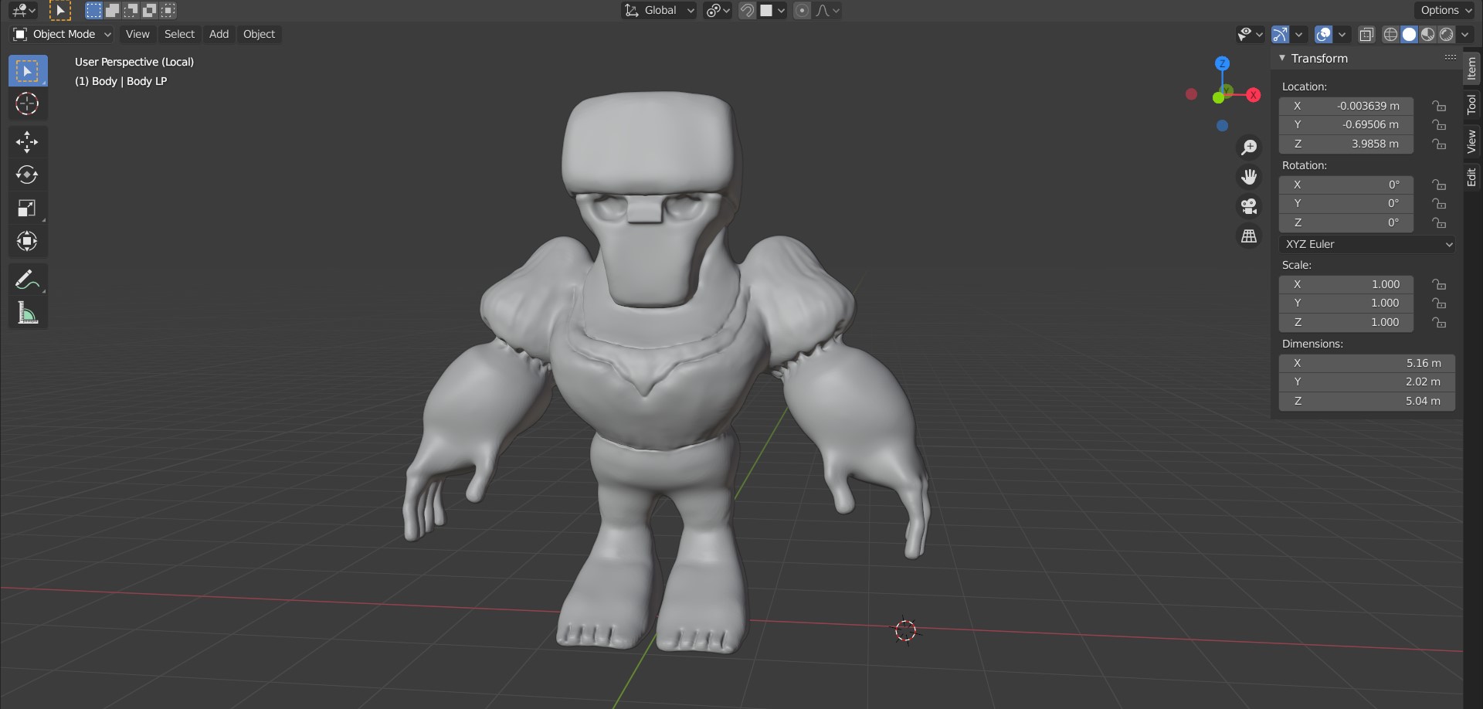Viewport: 1483px width, 709px height.
Task: Toggle snapping magnet in header
Action: pyautogui.click(x=747, y=10)
